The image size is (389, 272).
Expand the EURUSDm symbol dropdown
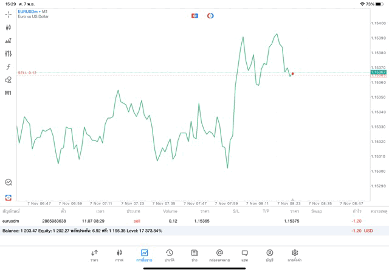(x=28, y=11)
